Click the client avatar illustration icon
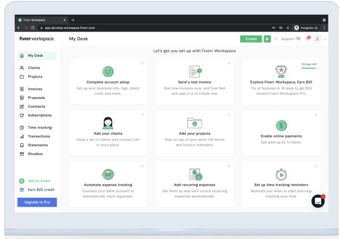 point(108,123)
